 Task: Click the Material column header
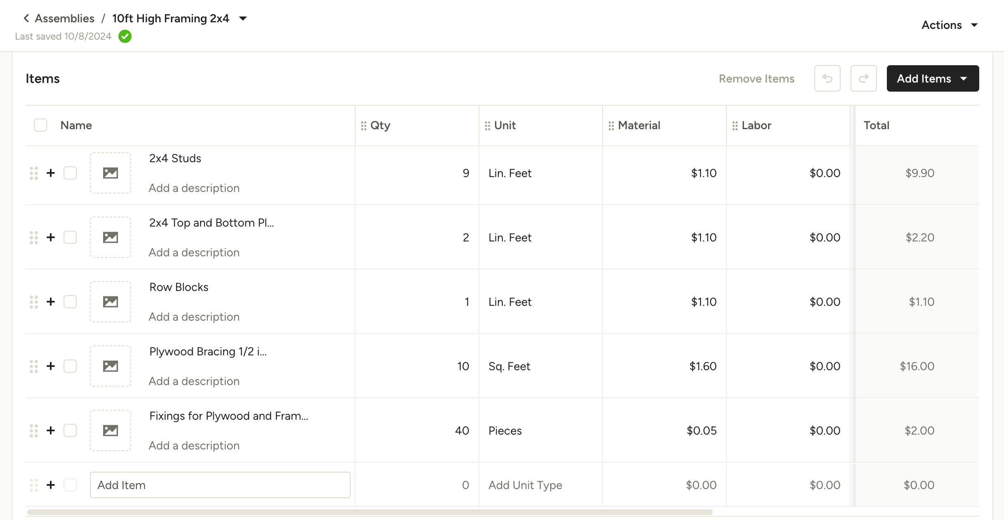639,125
